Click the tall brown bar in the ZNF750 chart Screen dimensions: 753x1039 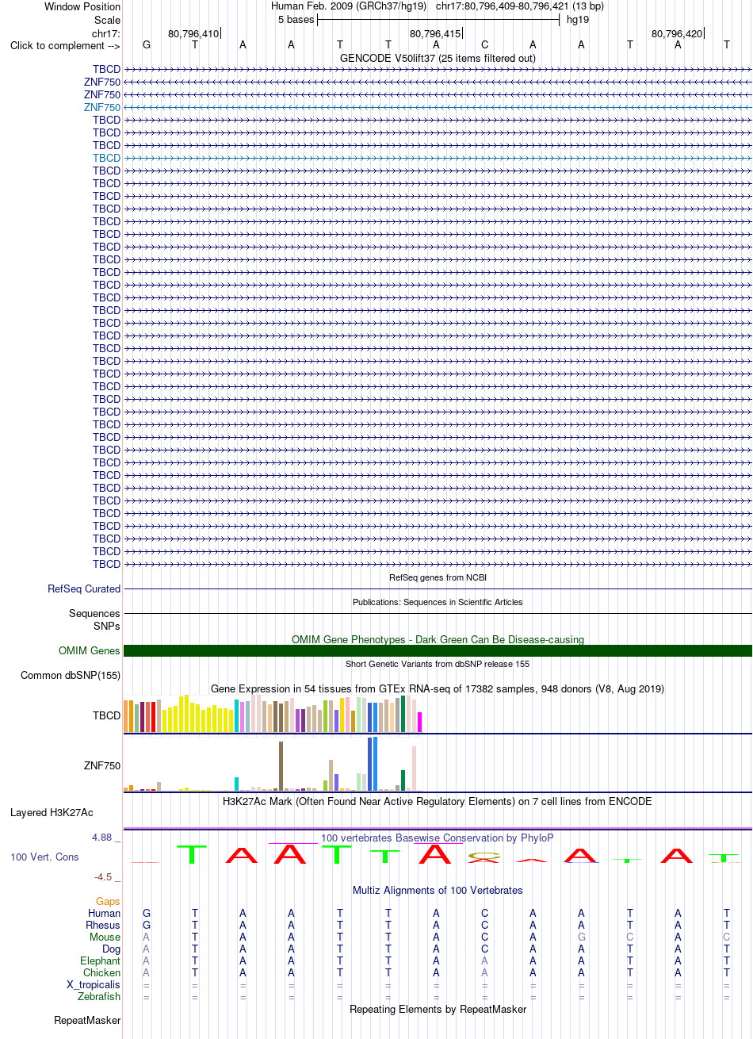[x=281, y=766]
